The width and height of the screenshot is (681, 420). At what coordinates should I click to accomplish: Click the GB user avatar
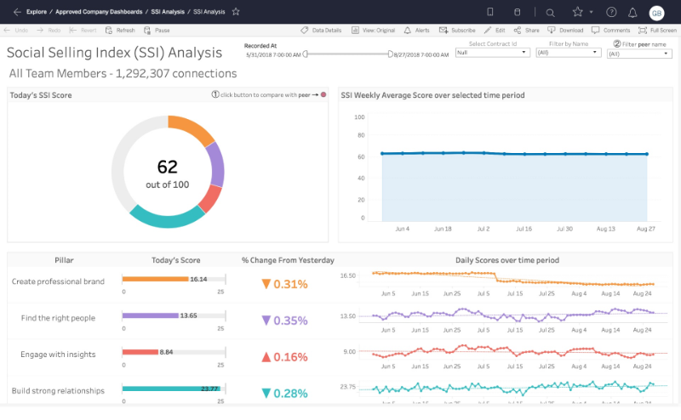point(656,13)
